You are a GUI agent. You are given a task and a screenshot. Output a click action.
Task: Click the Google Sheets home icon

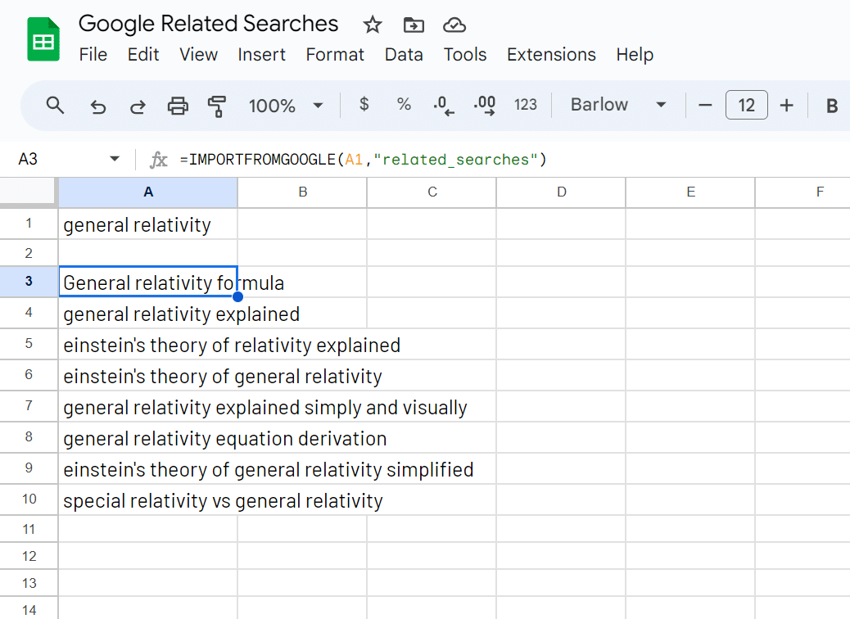pos(43,39)
